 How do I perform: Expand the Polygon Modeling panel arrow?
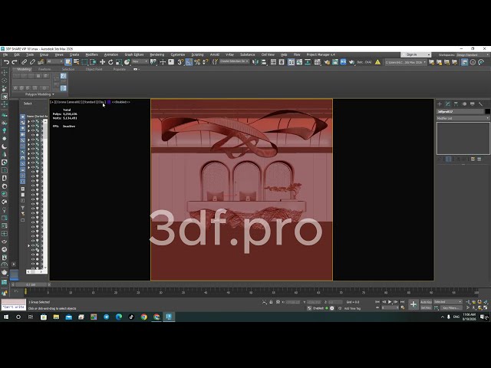pyautogui.click(x=53, y=94)
